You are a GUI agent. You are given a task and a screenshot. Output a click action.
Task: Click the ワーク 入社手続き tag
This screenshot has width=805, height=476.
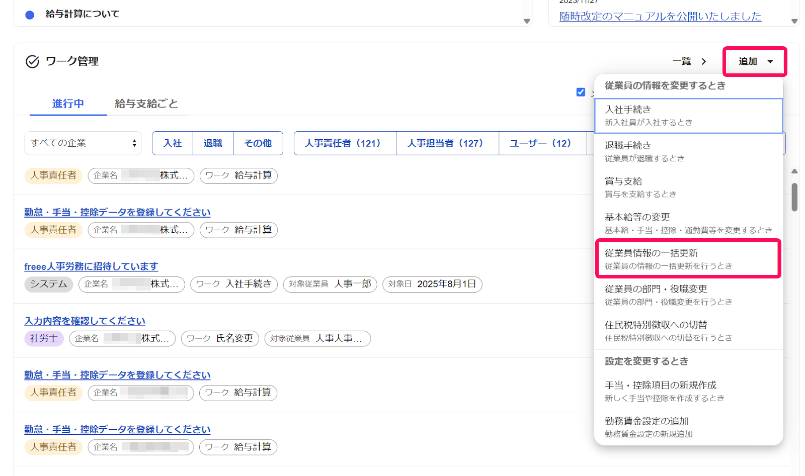click(x=234, y=284)
